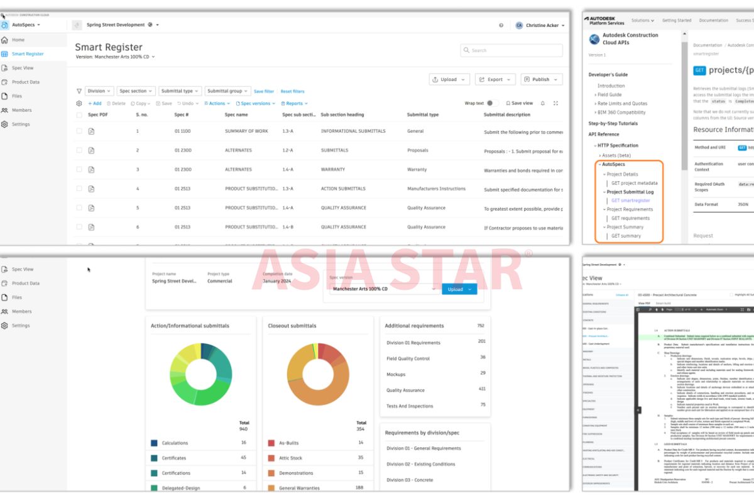Viewport: 754px width, 503px height.
Task: Open Settings in dashboard window sidebar
Action: [16, 326]
